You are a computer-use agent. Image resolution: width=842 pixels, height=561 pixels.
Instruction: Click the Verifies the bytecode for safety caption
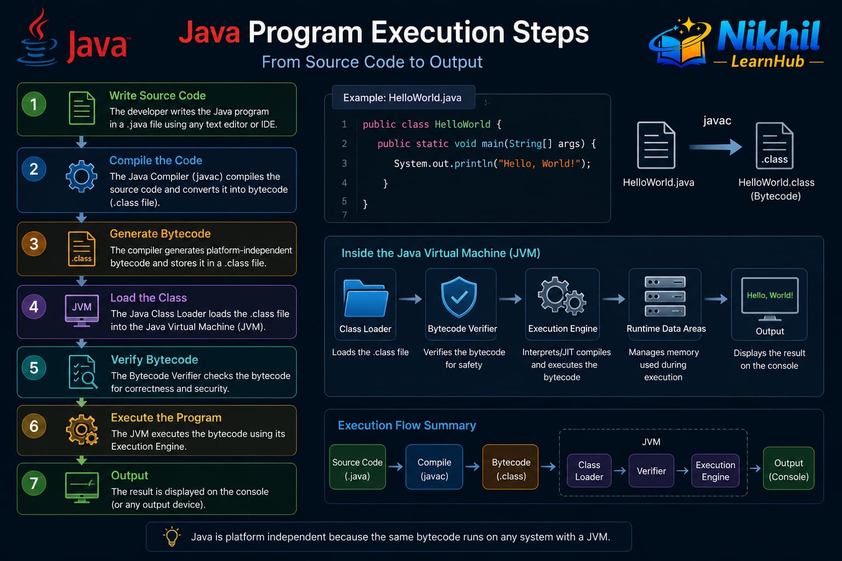pos(464,358)
